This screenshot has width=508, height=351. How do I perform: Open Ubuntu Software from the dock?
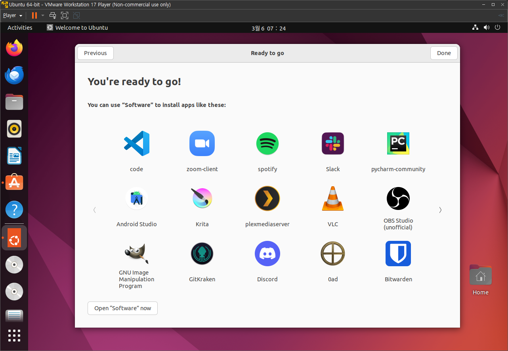click(14, 183)
